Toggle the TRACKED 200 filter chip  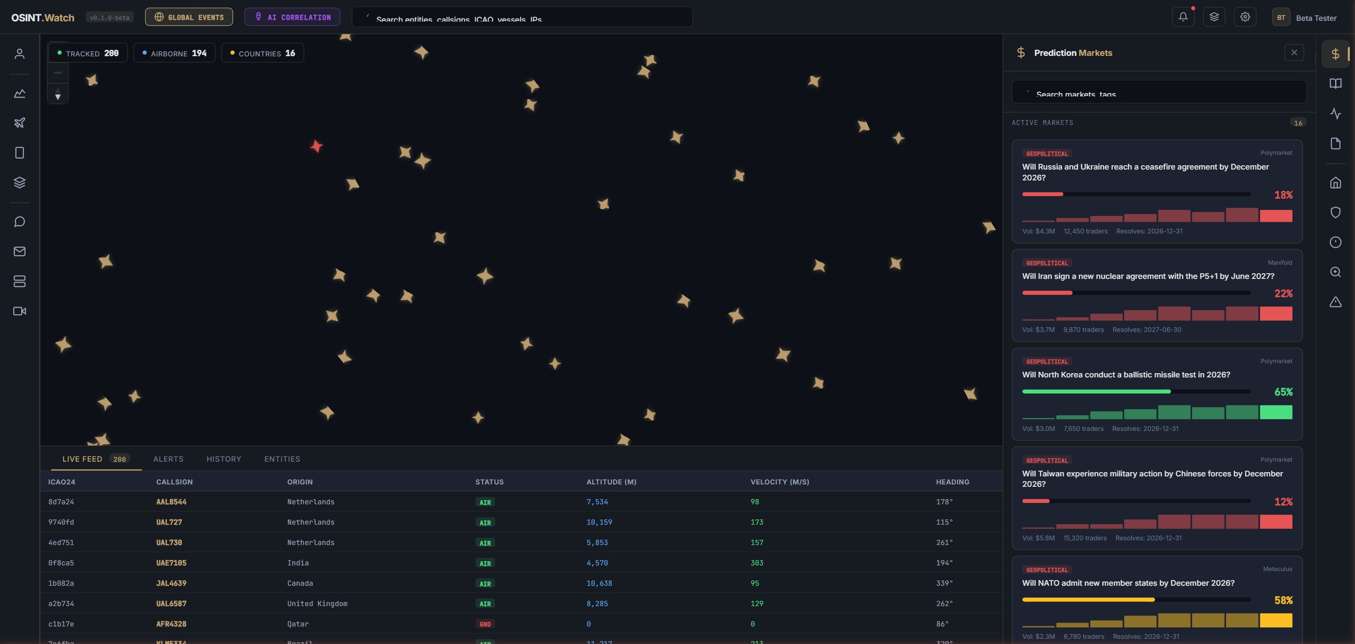[x=87, y=53]
